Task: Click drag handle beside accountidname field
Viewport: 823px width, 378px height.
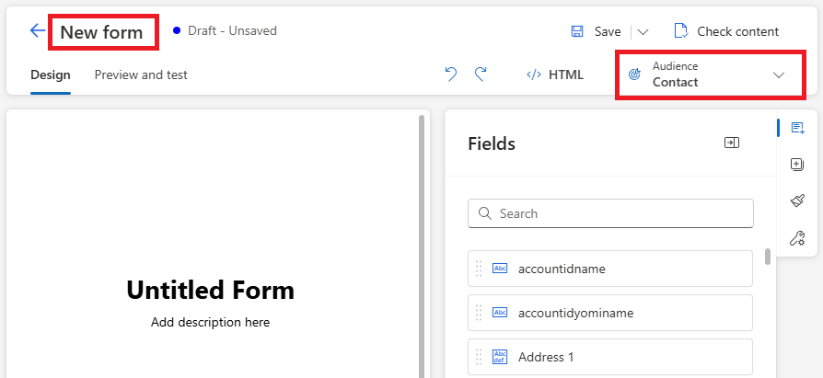Action: [x=479, y=269]
